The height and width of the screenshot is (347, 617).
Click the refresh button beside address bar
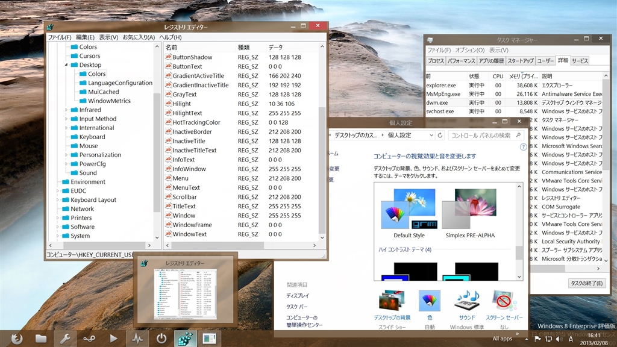pos(440,136)
